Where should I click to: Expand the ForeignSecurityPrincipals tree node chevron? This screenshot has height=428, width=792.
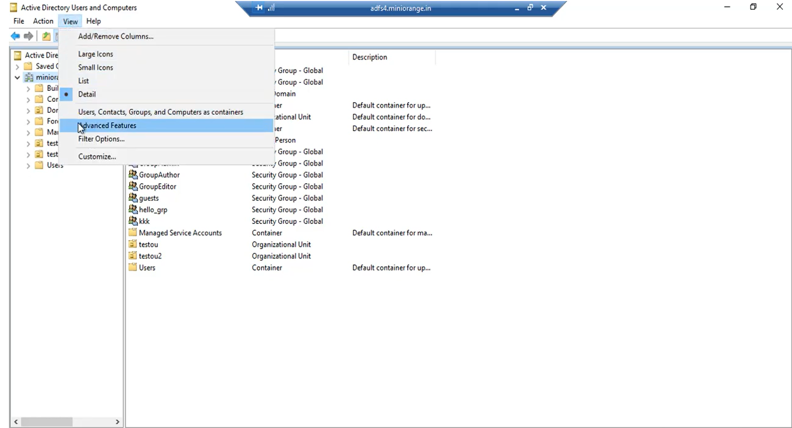(28, 122)
